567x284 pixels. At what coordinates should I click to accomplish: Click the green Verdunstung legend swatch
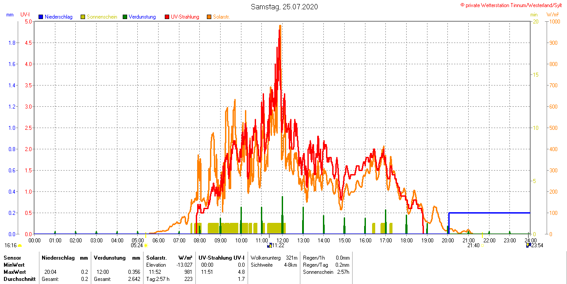pos(125,17)
